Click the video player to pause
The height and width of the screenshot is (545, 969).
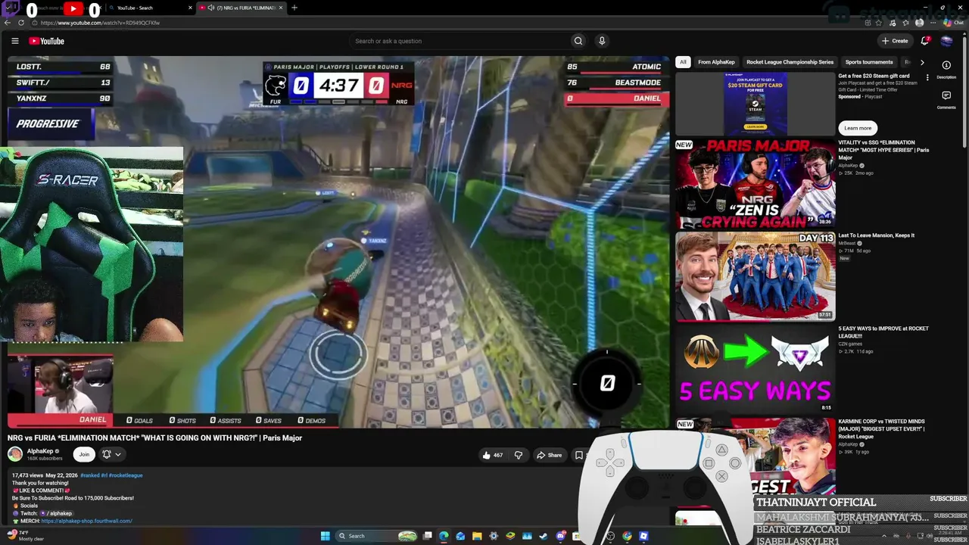point(338,242)
